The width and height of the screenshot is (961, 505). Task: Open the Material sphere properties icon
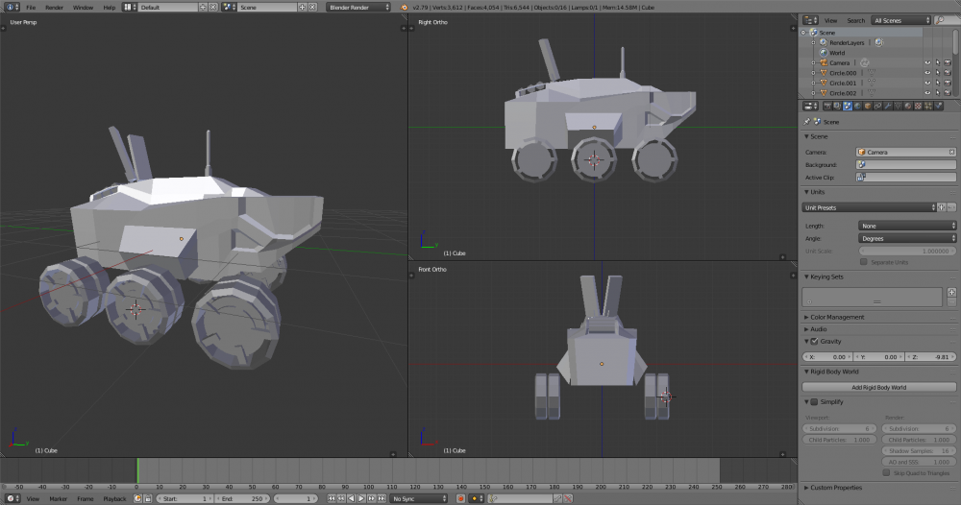908,106
